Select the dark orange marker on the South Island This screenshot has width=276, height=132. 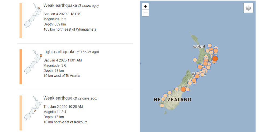183,89
